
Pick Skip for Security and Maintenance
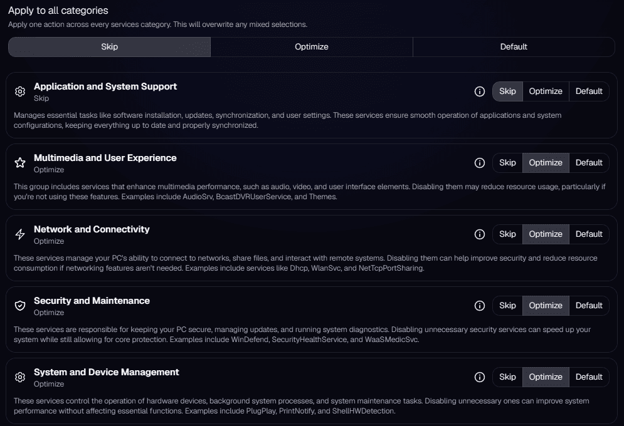point(507,306)
